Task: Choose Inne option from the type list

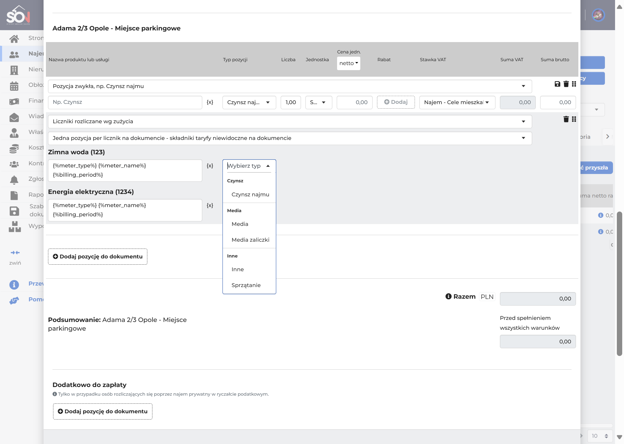Action: click(x=249, y=269)
